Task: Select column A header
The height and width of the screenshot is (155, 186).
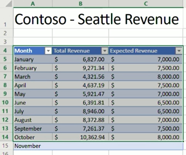Action: pyautogui.click(x=33, y=3)
